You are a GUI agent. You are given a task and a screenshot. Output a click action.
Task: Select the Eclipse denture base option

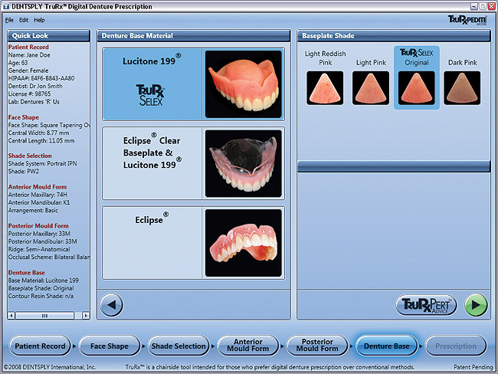pyautogui.click(x=195, y=242)
